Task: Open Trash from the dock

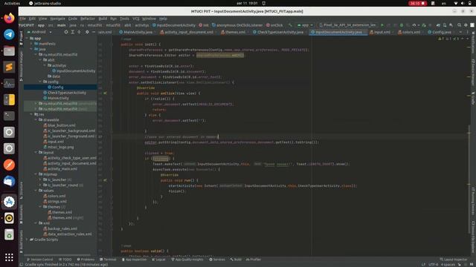Action: click(9, 234)
